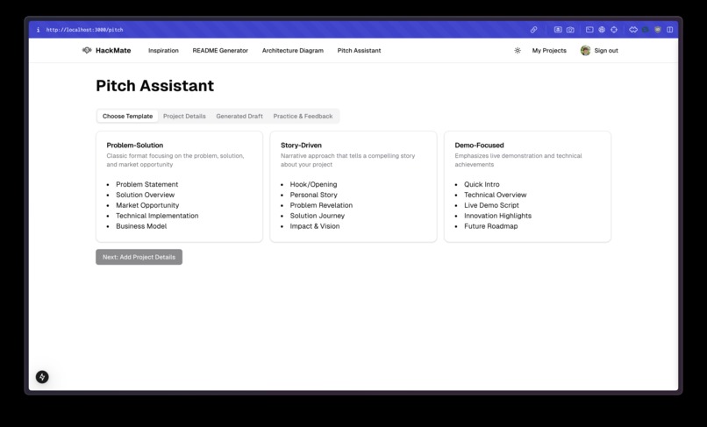Click the HackMate logo icon
Image resolution: width=707 pixels, height=427 pixels.
(87, 50)
